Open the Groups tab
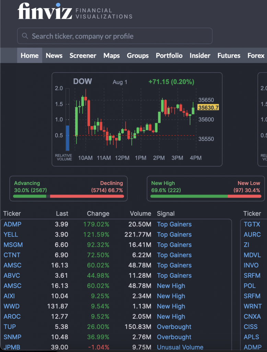Image resolution: width=267 pixels, height=352 pixels. 138,56
